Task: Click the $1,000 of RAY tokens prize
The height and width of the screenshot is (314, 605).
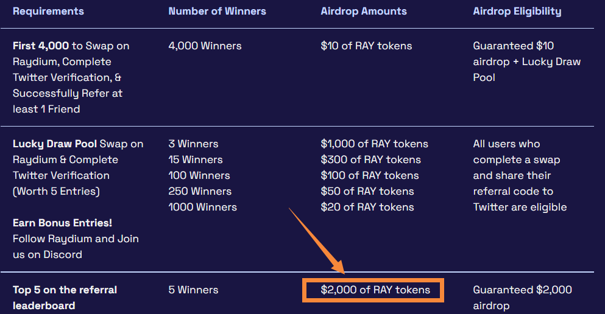Action: [374, 144]
